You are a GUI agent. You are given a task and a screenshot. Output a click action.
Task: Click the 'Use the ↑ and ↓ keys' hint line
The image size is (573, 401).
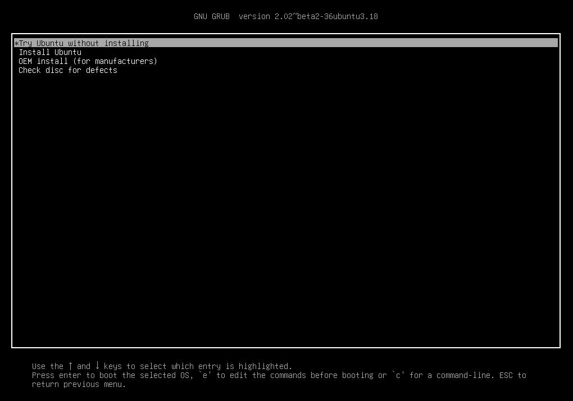162,366
